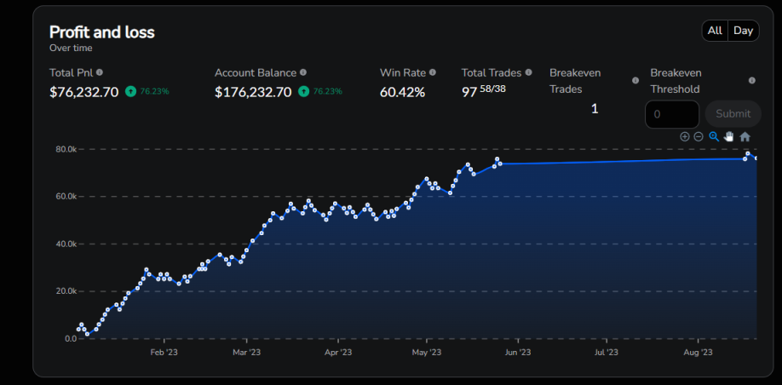Click the chart zoom out minus icon
Viewport: 782px width, 385px height.
699,137
